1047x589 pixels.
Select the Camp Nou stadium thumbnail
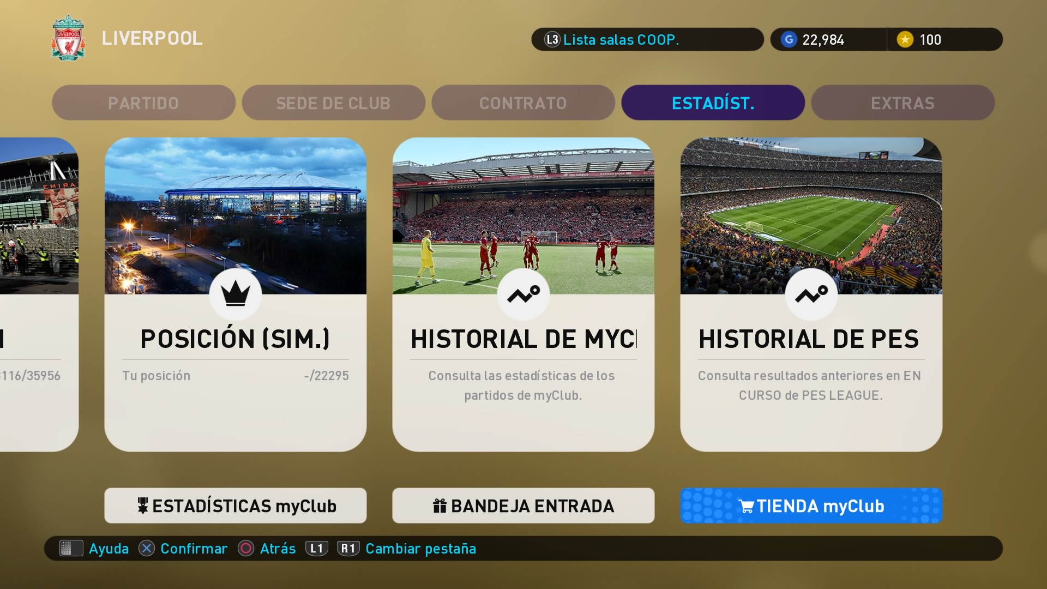tap(811, 215)
